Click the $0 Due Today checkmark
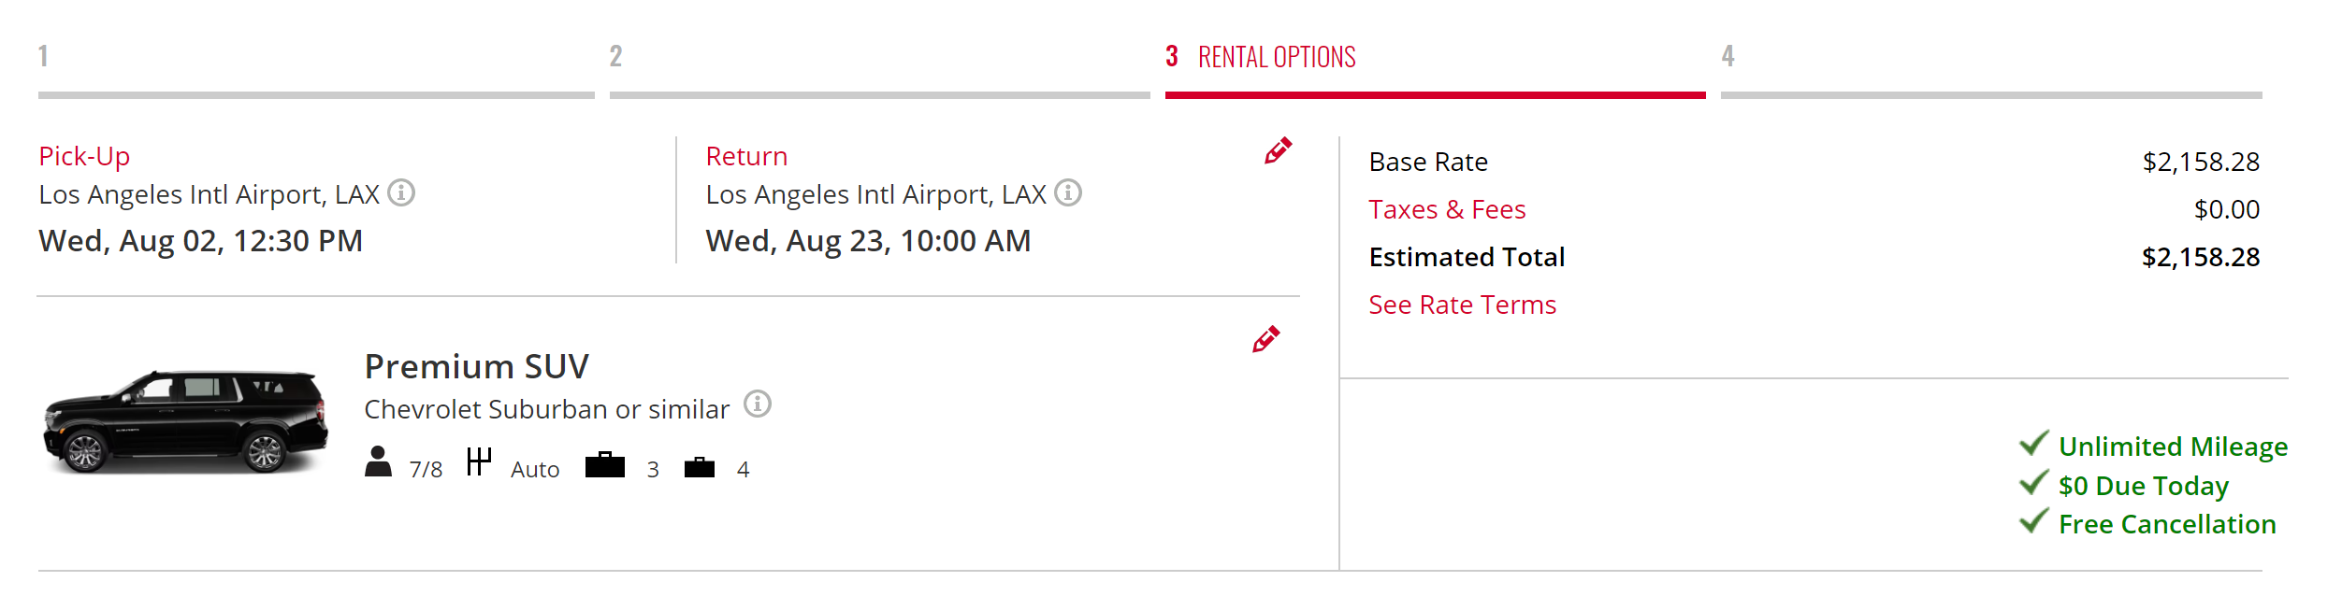Image resolution: width=2342 pixels, height=596 pixels. [x=2033, y=483]
